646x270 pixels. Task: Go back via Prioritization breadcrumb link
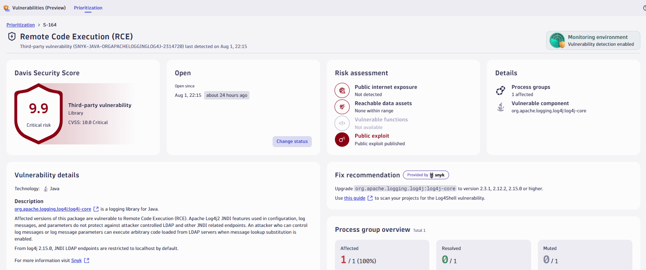coord(20,25)
